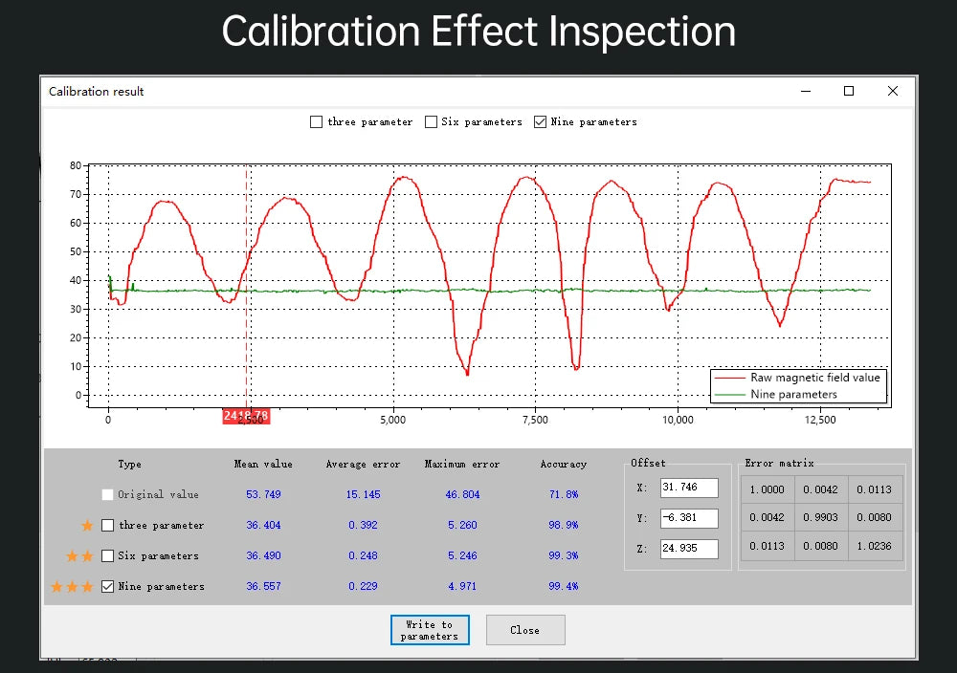
Task: Focus the Y offset input field
Action: tap(689, 518)
